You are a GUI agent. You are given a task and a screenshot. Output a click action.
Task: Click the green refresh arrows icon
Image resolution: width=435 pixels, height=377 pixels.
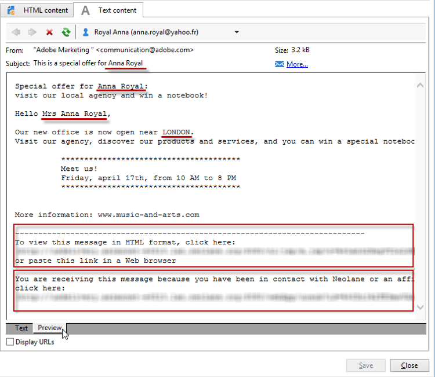point(66,32)
